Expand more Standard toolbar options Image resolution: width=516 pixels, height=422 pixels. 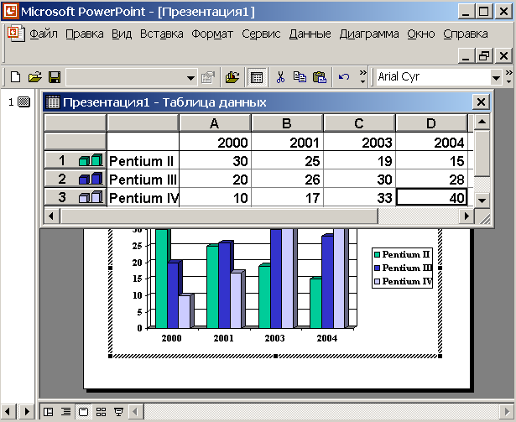tap(362, 76)
